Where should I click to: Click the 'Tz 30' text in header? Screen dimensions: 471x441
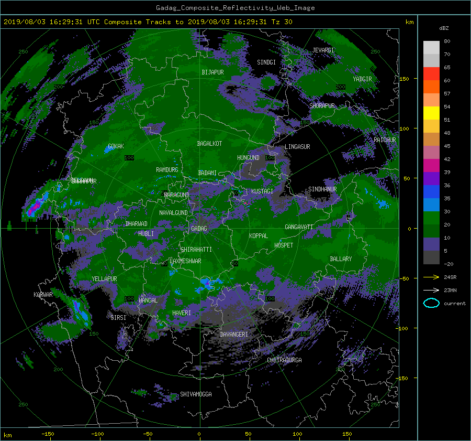(282, 22)
